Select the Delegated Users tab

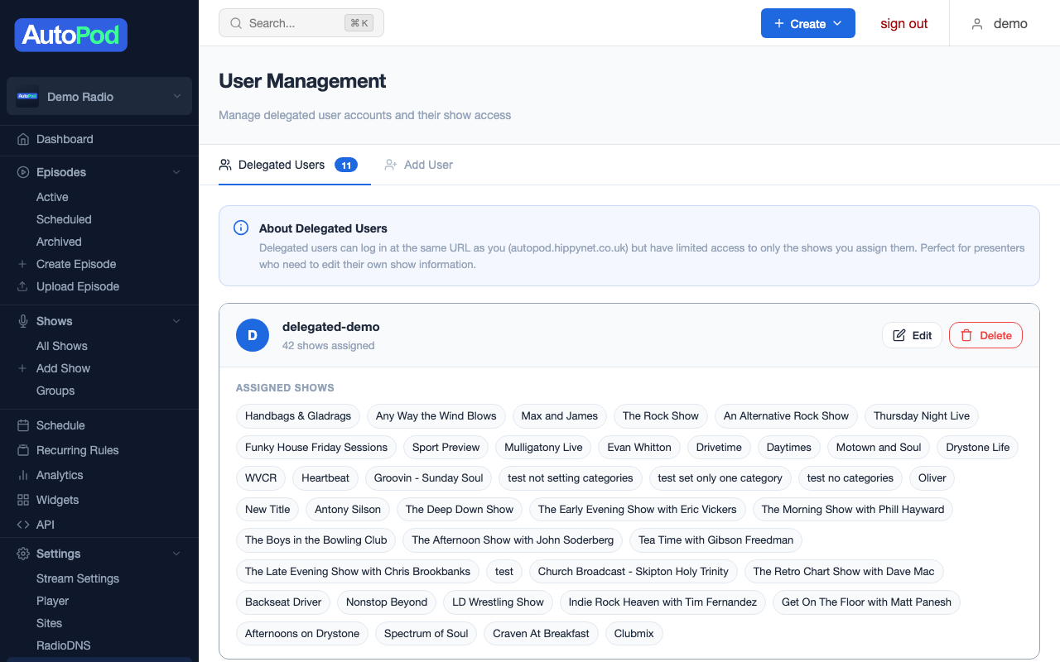(x=282, y=165)
